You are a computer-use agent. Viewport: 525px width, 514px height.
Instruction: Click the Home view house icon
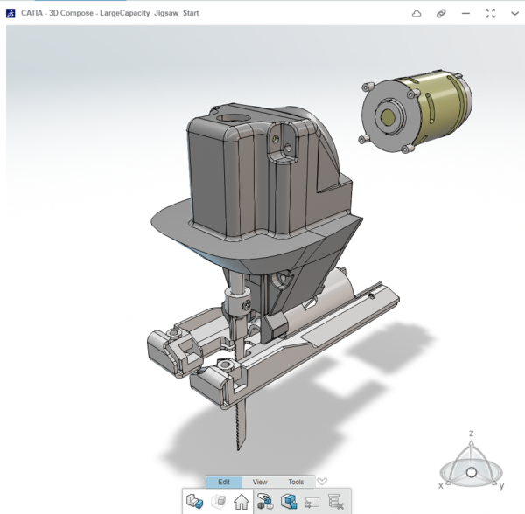241,502
